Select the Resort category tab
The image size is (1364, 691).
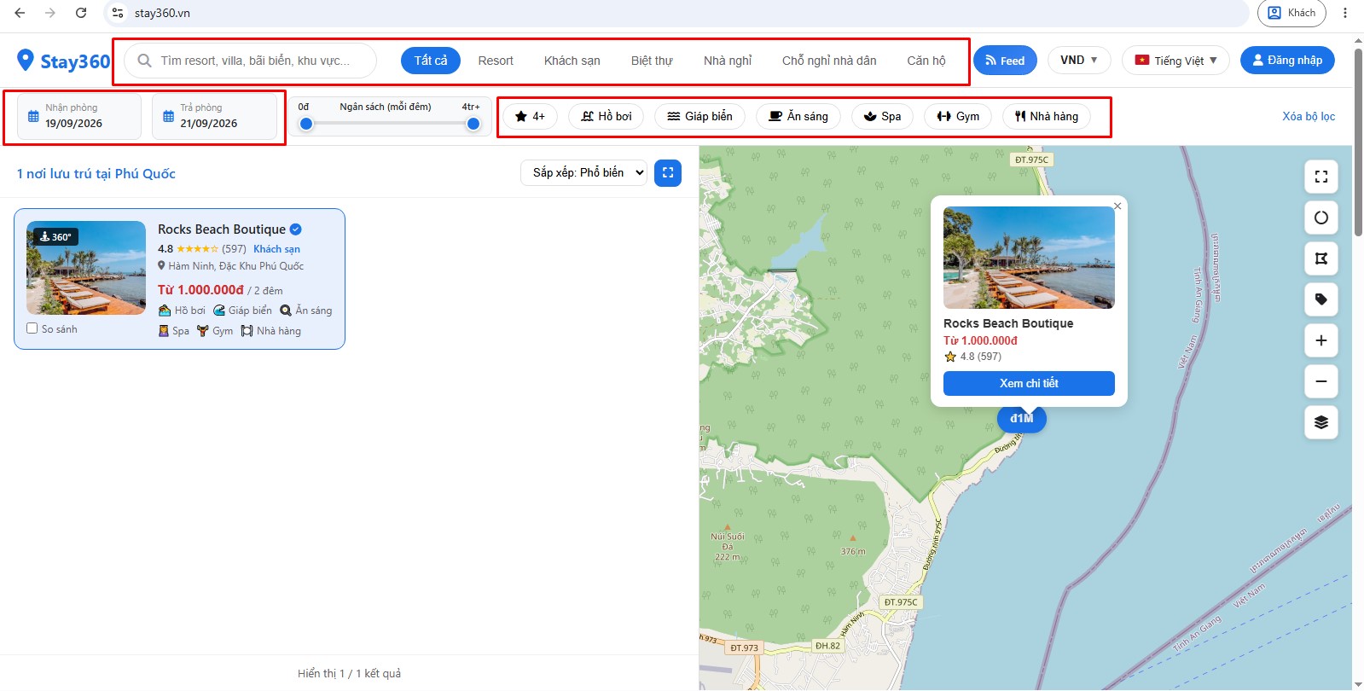click(x=496, y=61)
